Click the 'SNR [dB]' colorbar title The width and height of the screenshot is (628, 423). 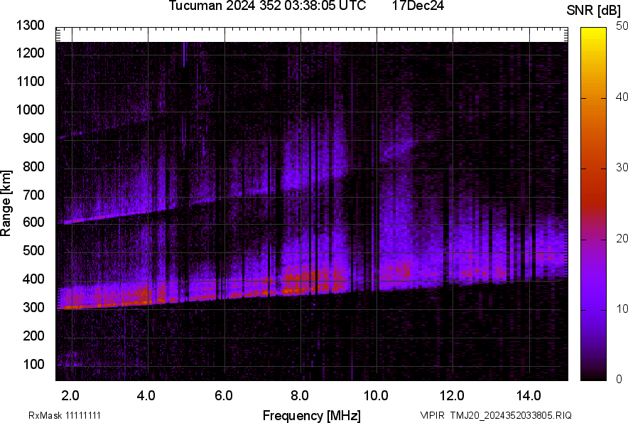(x=593, y=11)
